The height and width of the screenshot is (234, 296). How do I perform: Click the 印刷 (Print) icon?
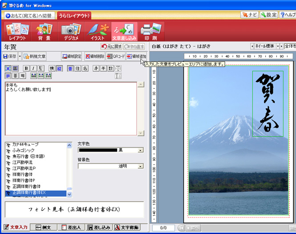(x=150, y=32)
